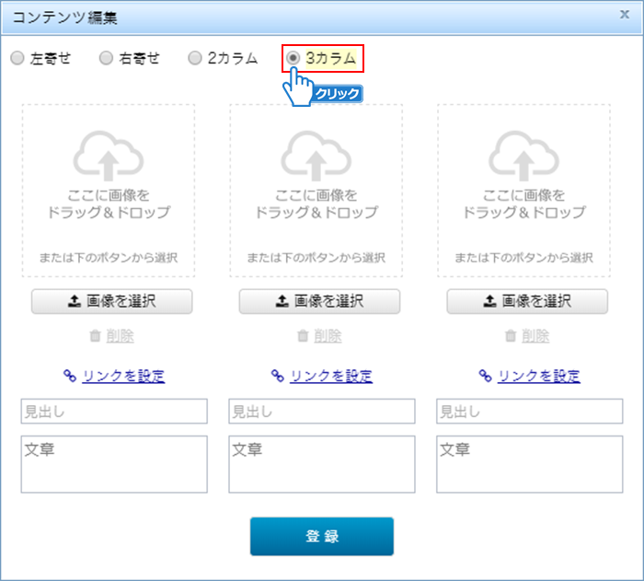Focus the 見出し field in the left column
644x581 pixels.
[x=114, y=412]
